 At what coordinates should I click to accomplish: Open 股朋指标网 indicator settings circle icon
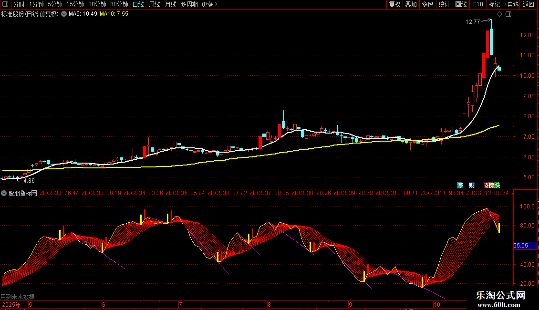pos(4,193)
